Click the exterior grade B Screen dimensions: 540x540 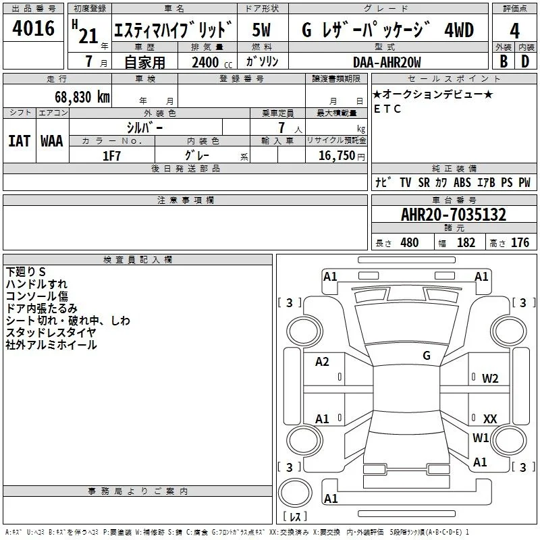pyautogui.click(x=504, y=61)
